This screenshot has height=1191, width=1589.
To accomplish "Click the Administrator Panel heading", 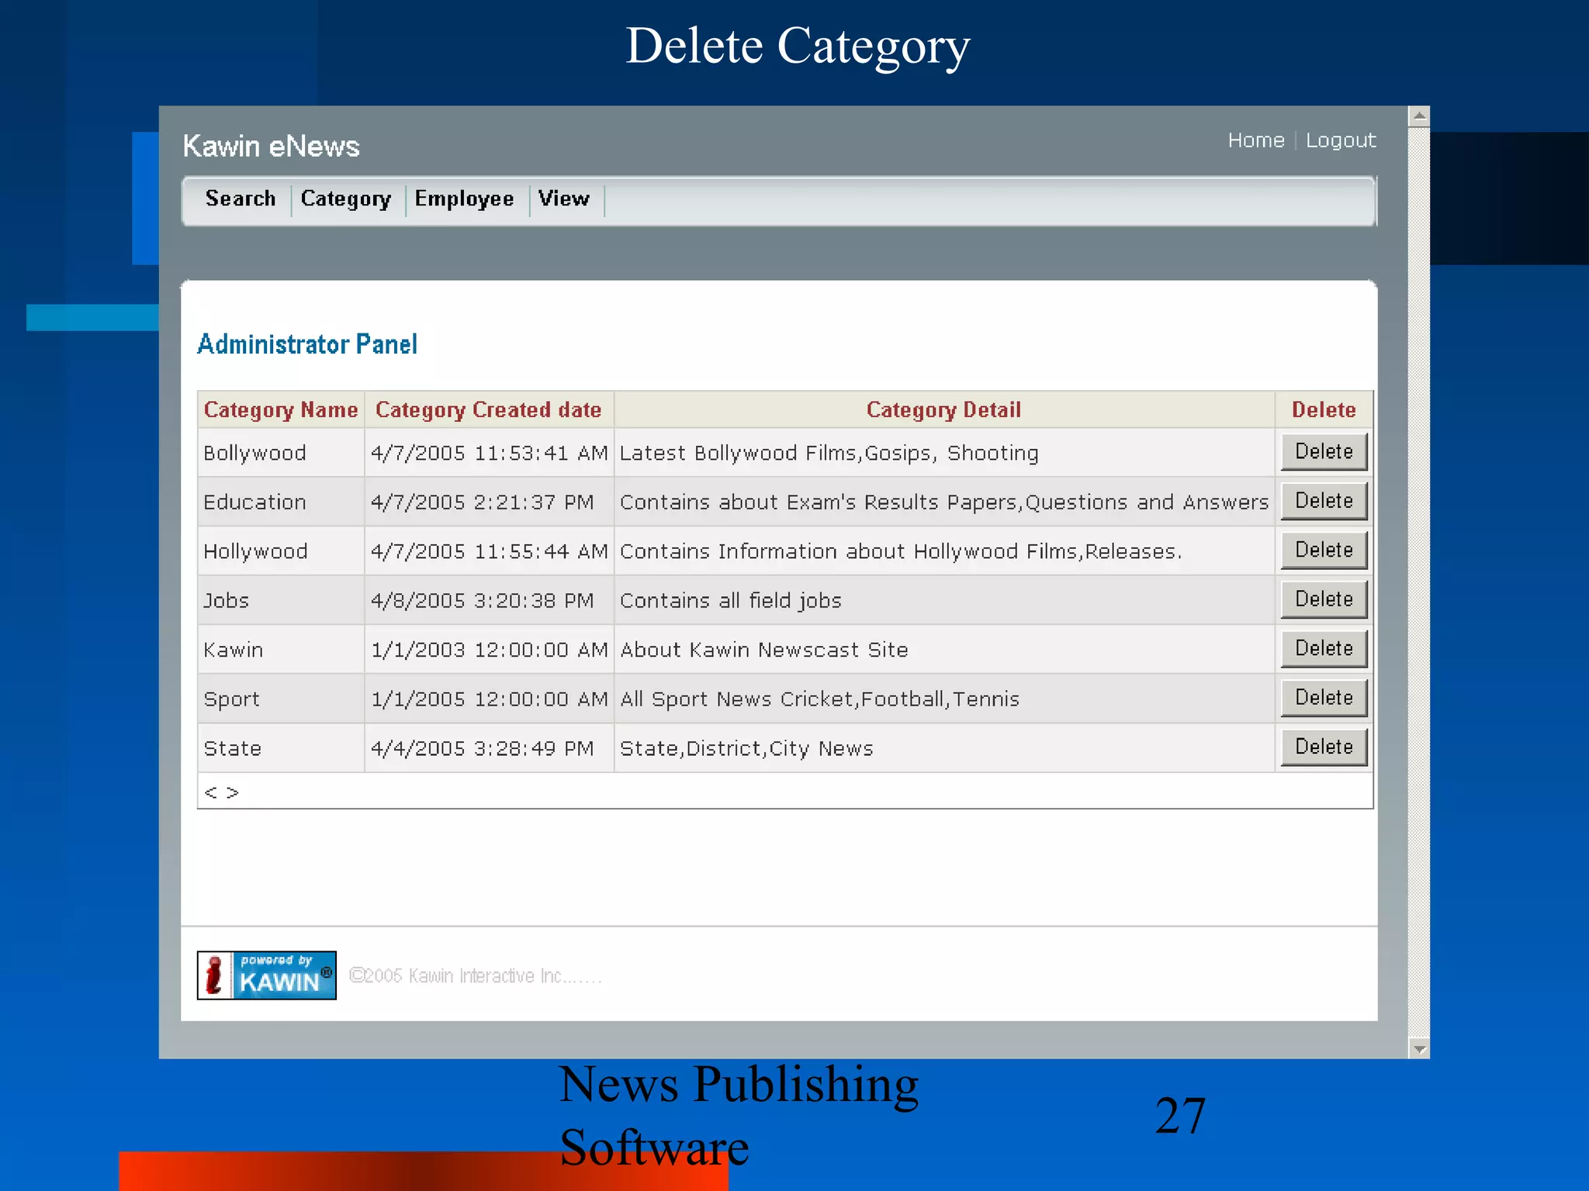I will point(307,344).
